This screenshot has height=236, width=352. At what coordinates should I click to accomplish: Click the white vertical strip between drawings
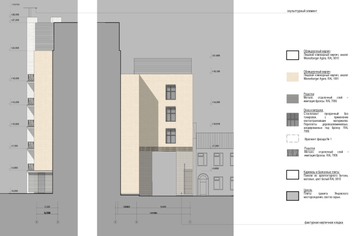coord(87,118)
